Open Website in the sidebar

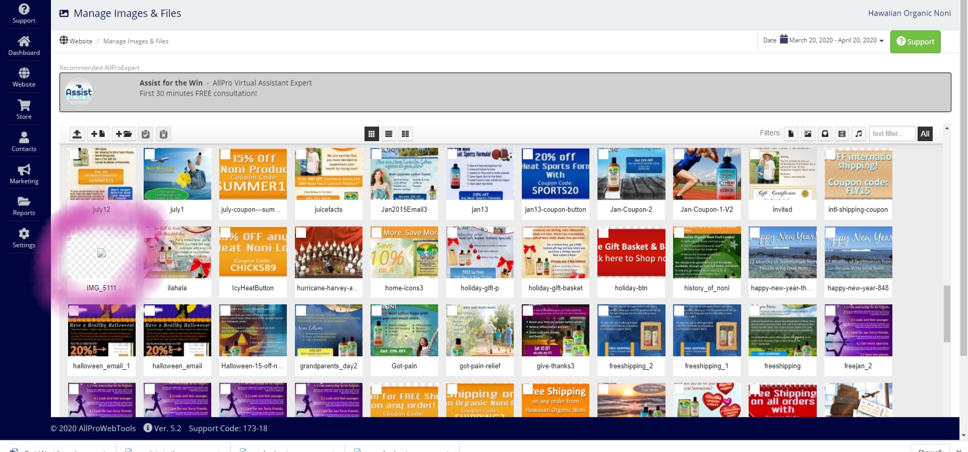24,78
